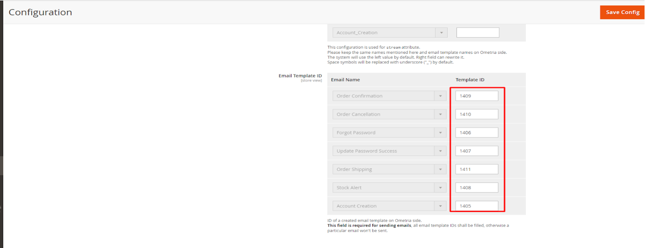Click the template ID field showing 1406
Viewport: 648px width, 248px height.
pos(477,133)
